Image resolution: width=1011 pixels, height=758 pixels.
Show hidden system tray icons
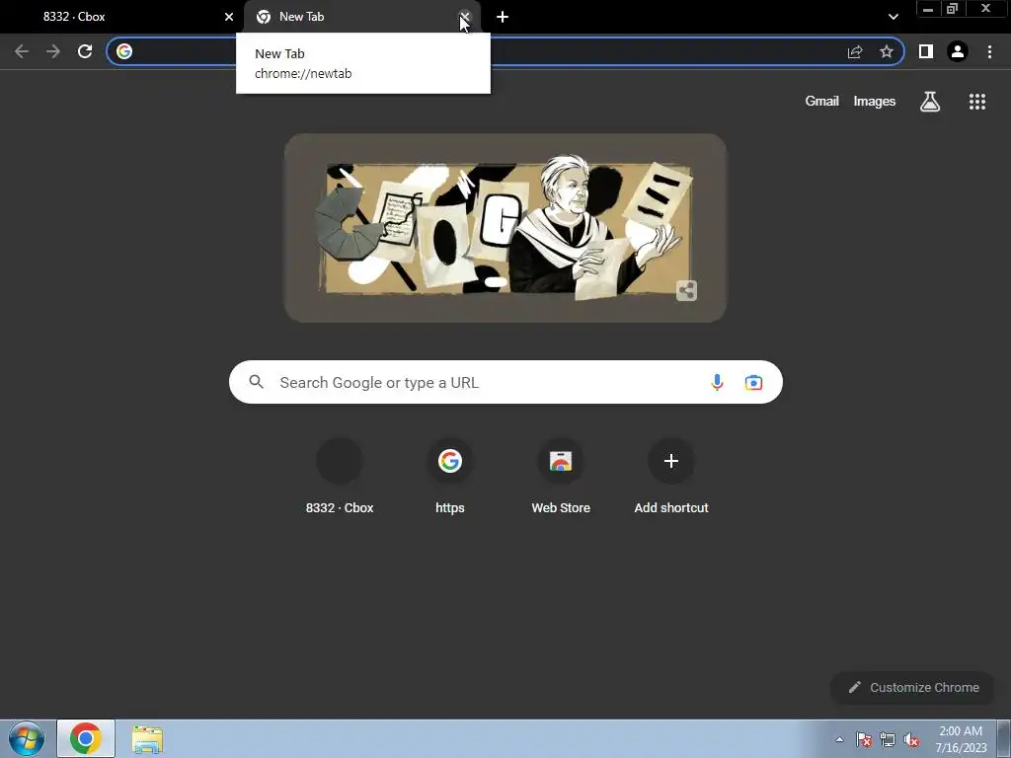point(839,739)
